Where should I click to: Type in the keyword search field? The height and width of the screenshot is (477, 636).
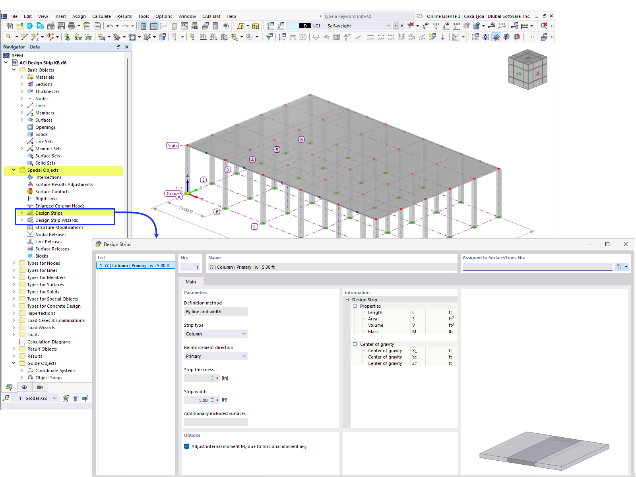pos(358,16)
